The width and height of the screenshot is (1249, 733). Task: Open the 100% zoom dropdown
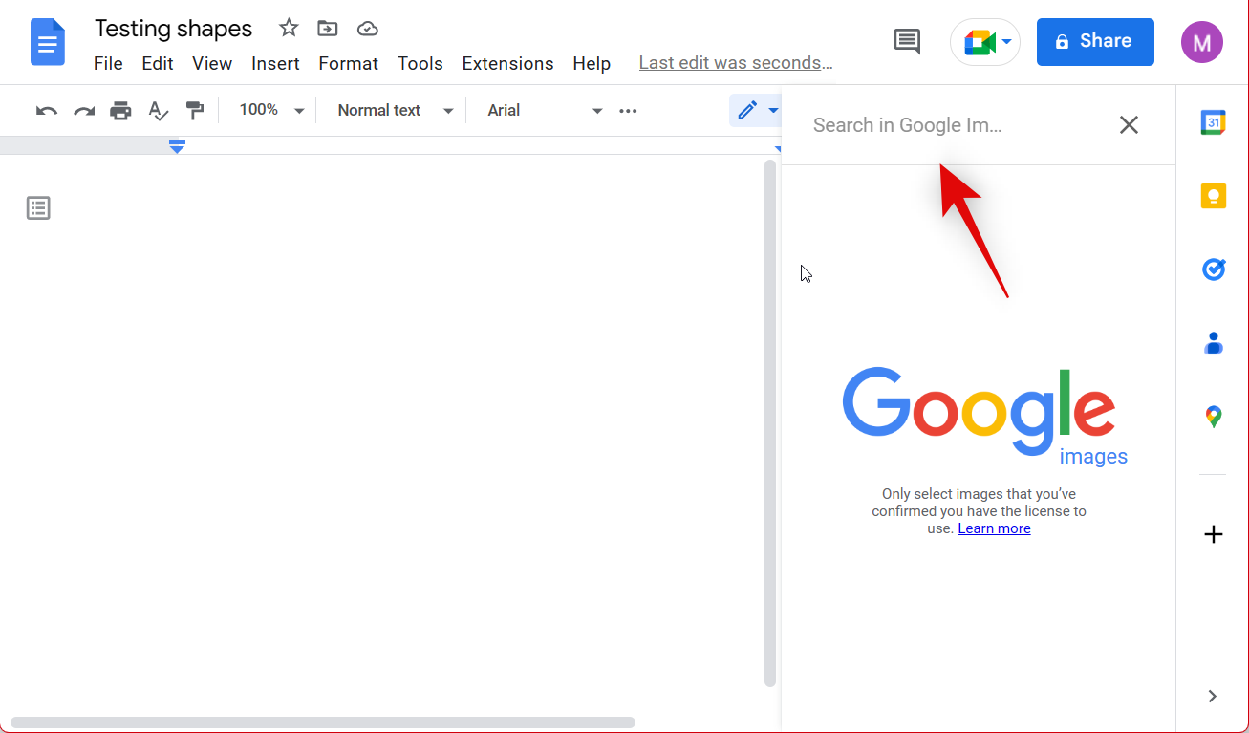pos(270,111)
